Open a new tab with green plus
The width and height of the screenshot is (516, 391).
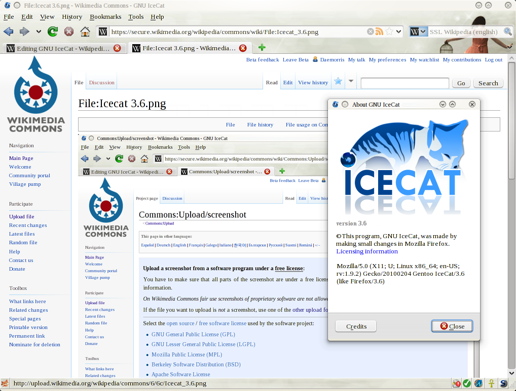pyautogui.click(x=262, y=48)
